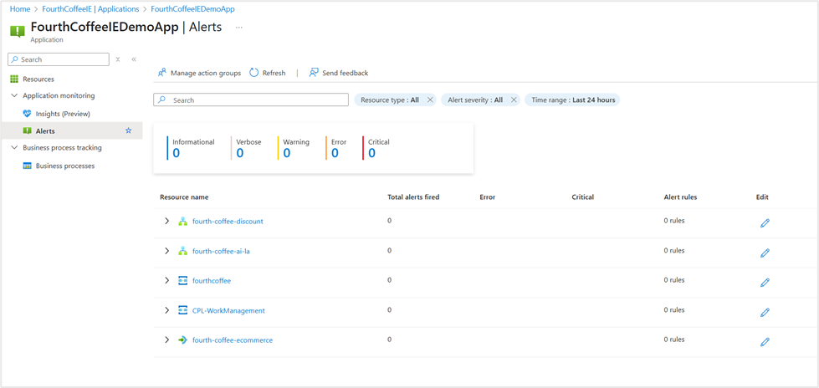Open the fourth-coffee-ai-la resource link
The height and width of the screenshot is (388, 819).
[221, 251]
